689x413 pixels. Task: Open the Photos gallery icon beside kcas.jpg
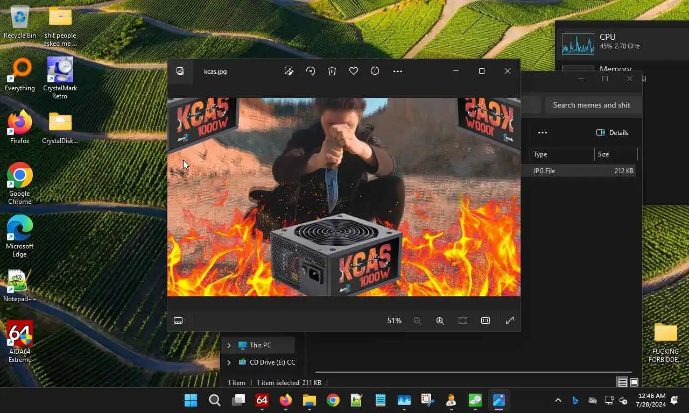point(180,71)
